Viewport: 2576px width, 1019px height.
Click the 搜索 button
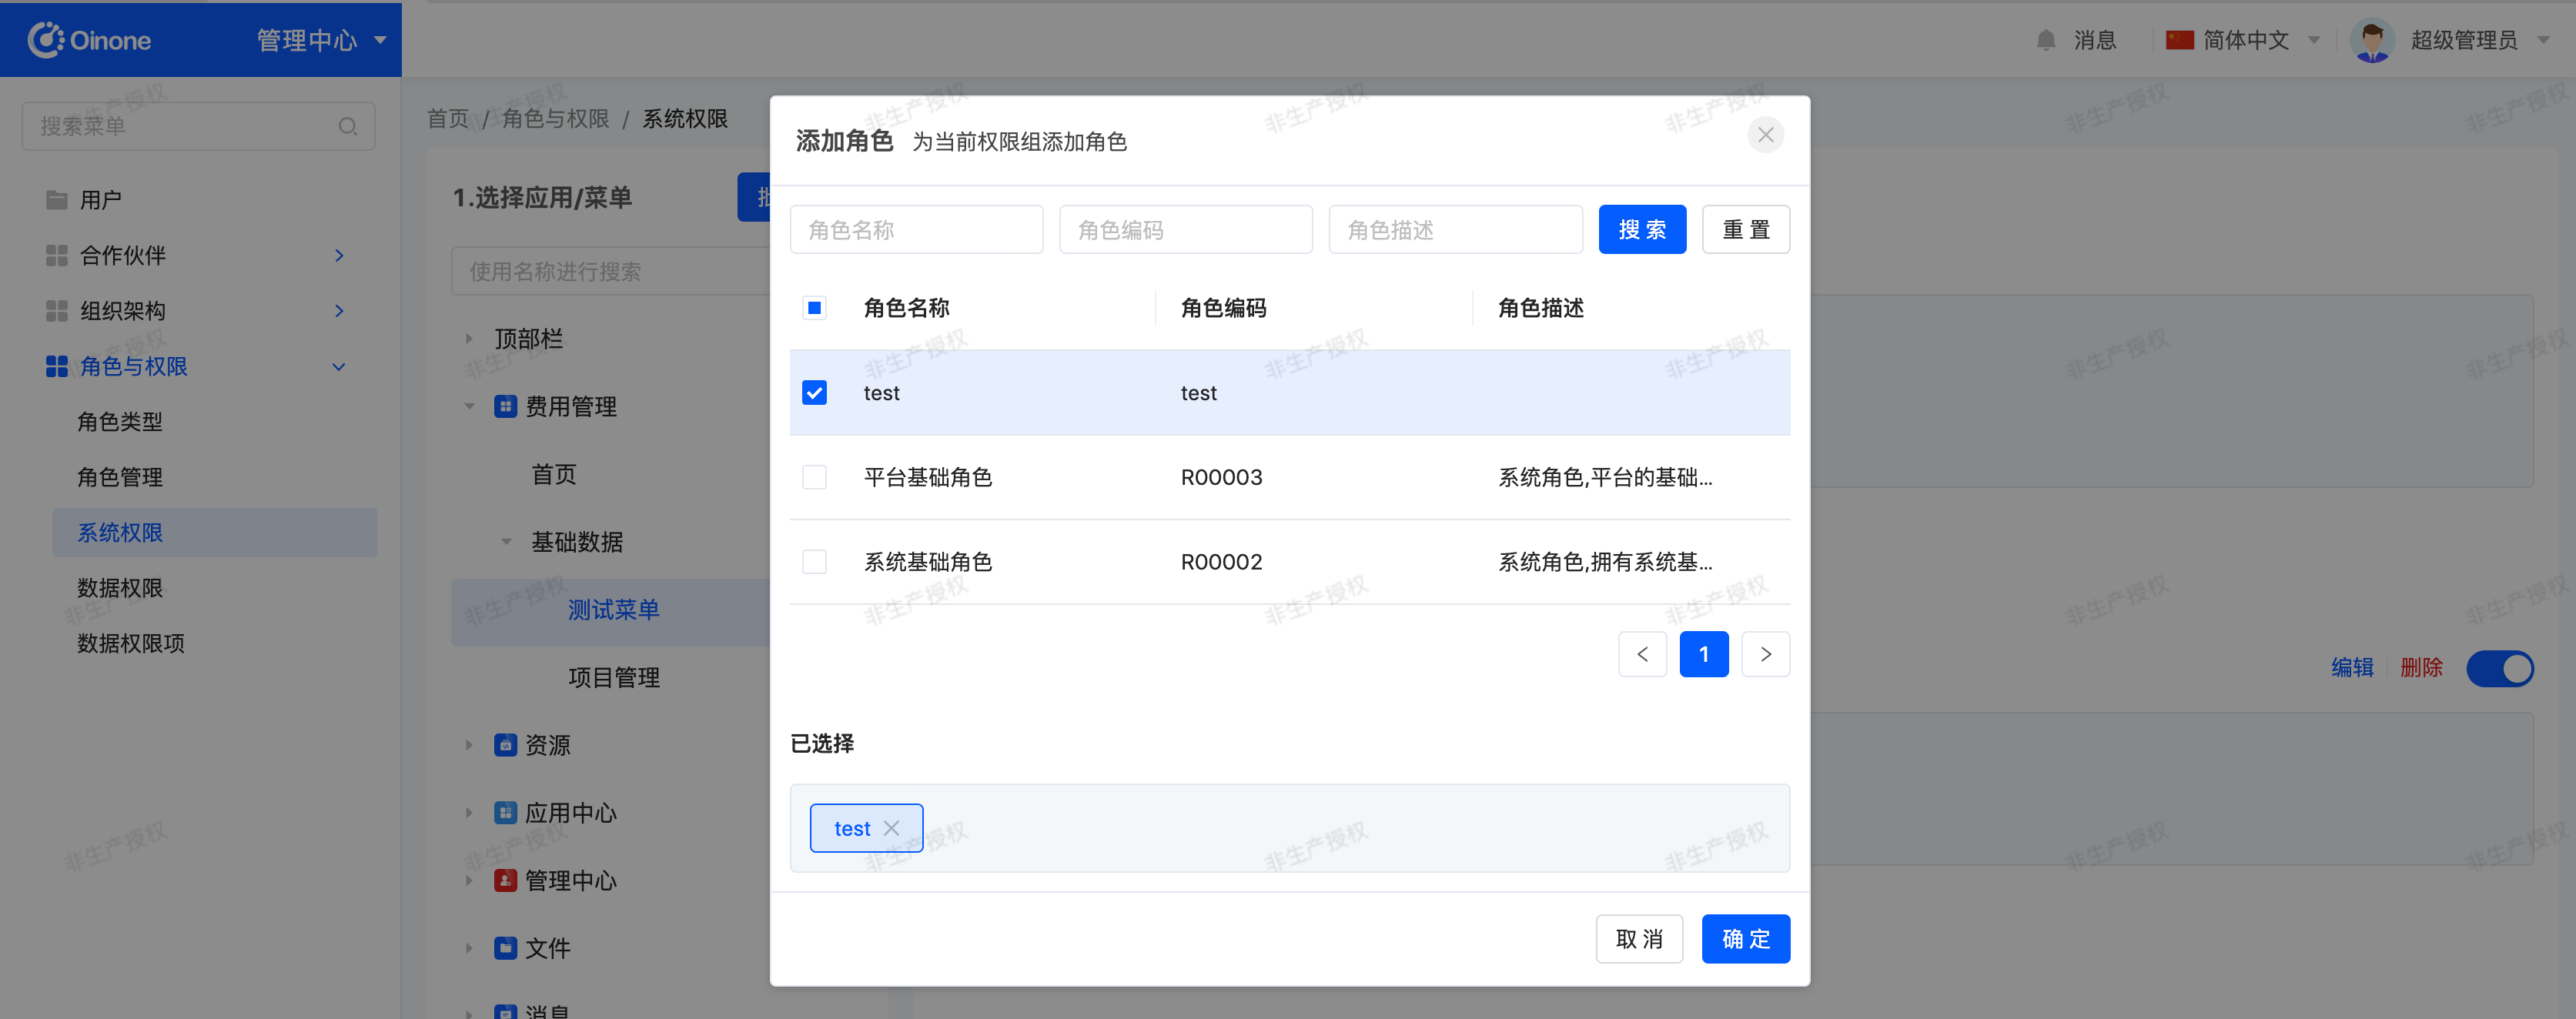pos(1641,230)
